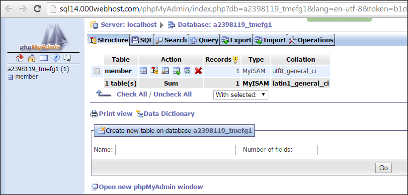Click the phpMyAdmin sailboat logo
Screen dimensions: 408x195
pos(44,36)
